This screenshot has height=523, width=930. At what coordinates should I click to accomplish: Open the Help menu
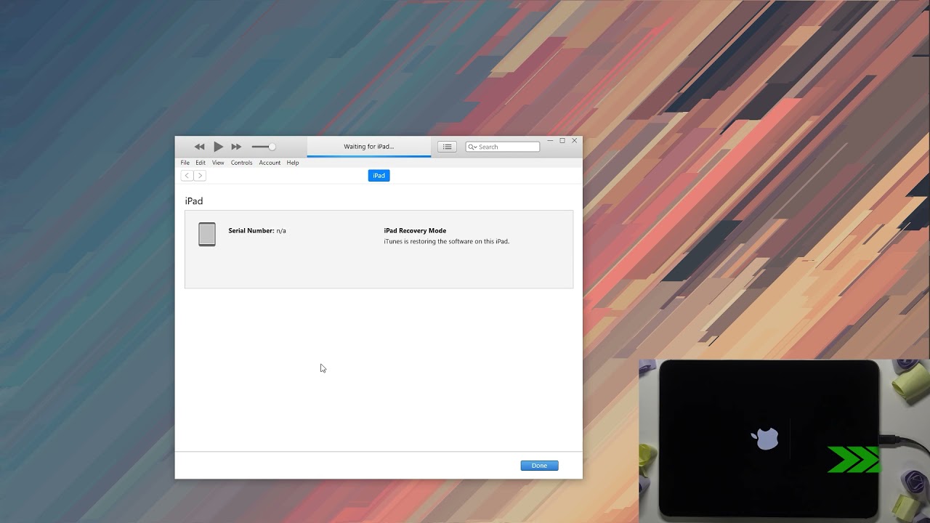(293, 163)
